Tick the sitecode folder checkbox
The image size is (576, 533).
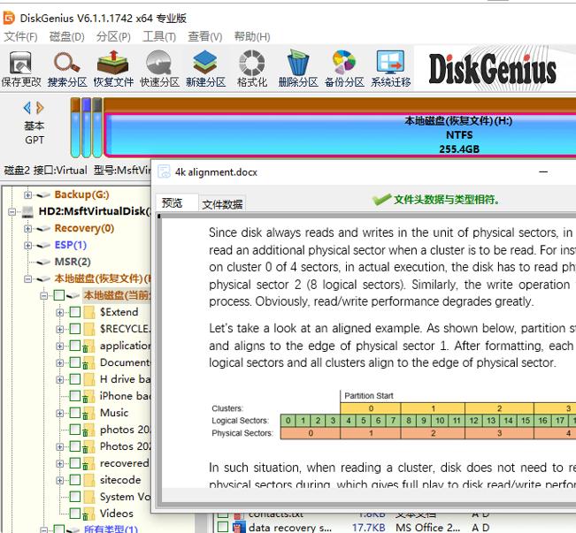click(75, 480)
